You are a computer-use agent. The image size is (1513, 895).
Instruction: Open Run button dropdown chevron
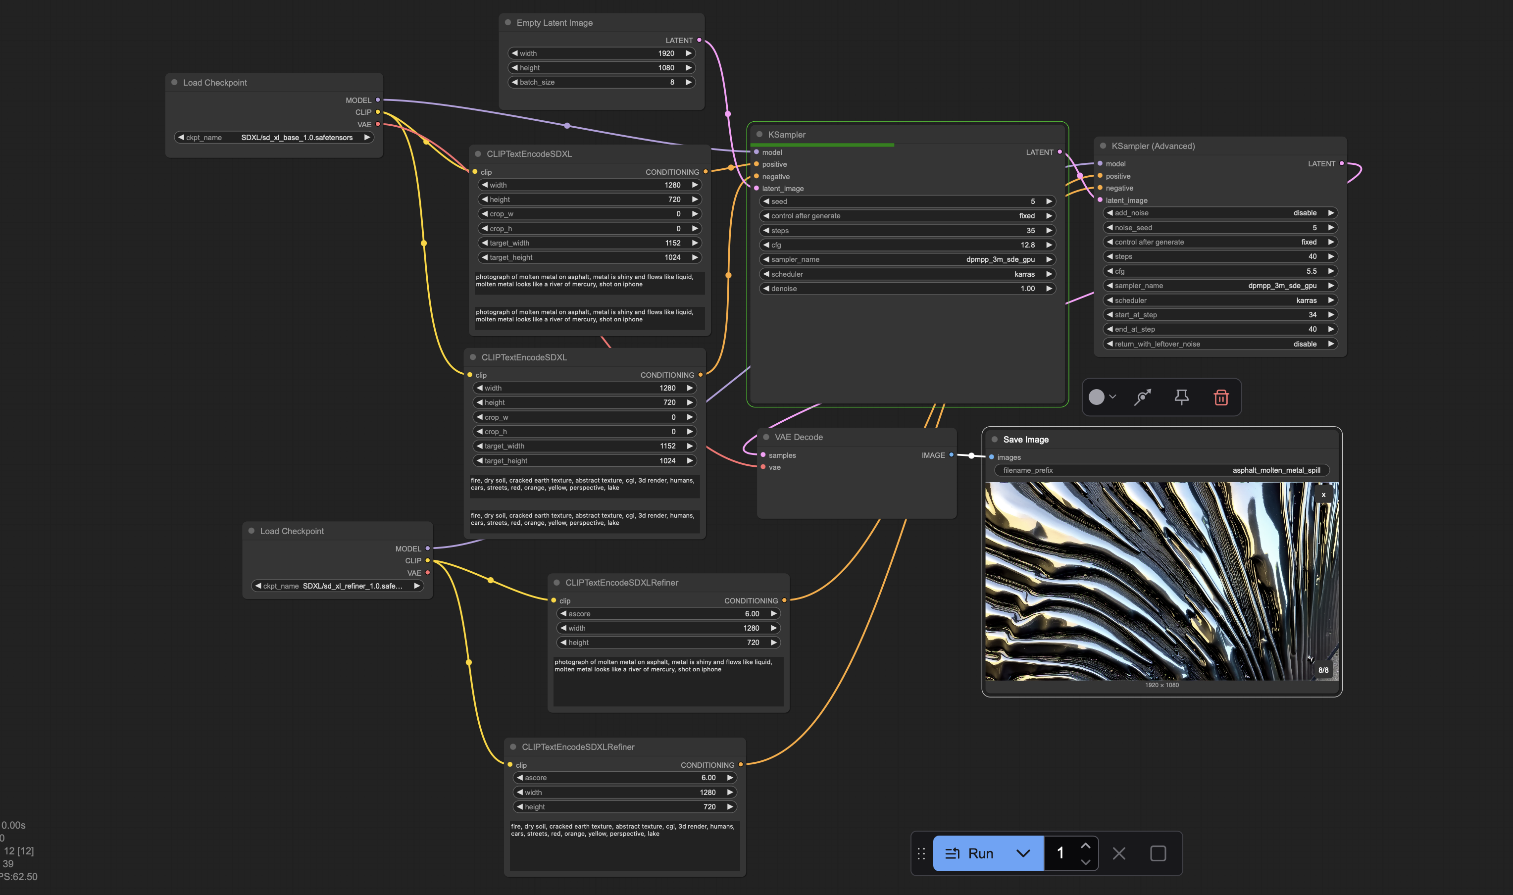tap(1023, 853)
